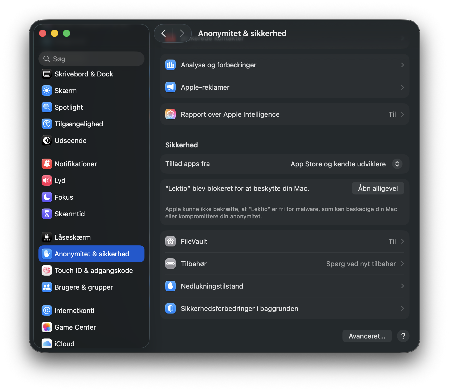Click the 'Åbn alligevel' button
Image resolution: width=449 pixels, height=391 pixels.
tap(378, 188)
